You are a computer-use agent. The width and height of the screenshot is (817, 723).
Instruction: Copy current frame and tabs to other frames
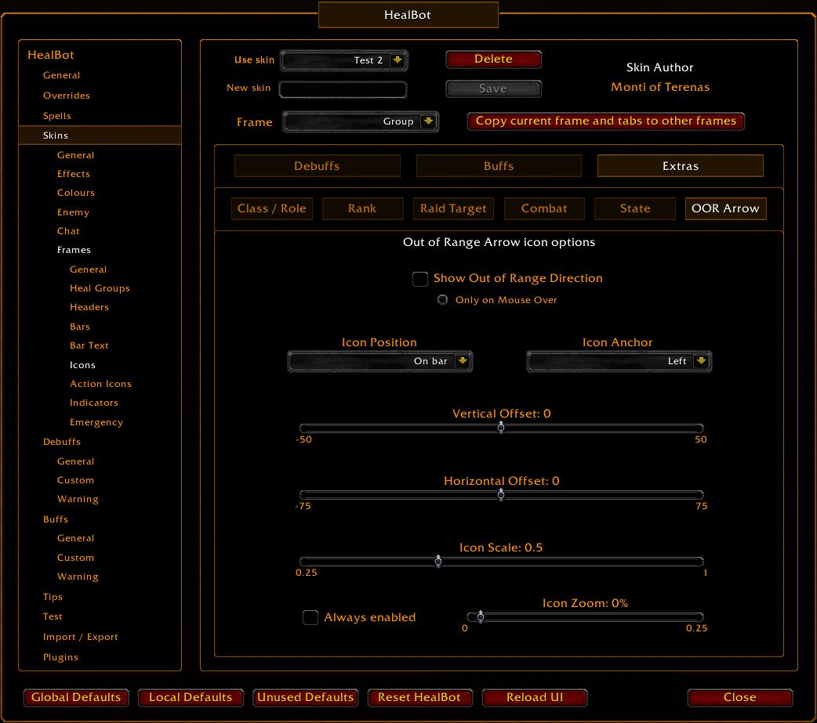pos(605,121)
